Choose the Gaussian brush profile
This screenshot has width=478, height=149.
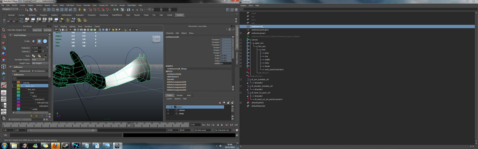[x=33, y=41]
